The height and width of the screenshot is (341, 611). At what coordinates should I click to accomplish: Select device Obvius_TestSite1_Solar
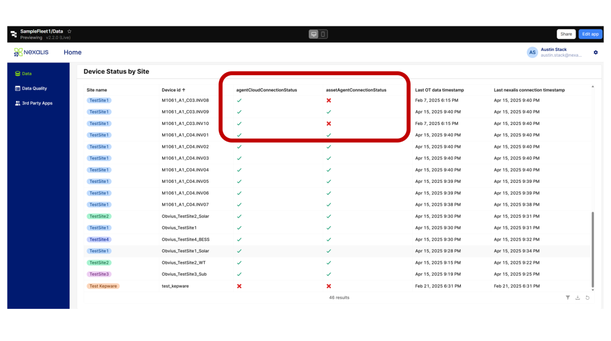click(186, 251)
